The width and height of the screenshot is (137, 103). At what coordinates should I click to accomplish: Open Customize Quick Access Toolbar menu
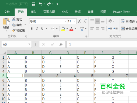click(57, 4)
